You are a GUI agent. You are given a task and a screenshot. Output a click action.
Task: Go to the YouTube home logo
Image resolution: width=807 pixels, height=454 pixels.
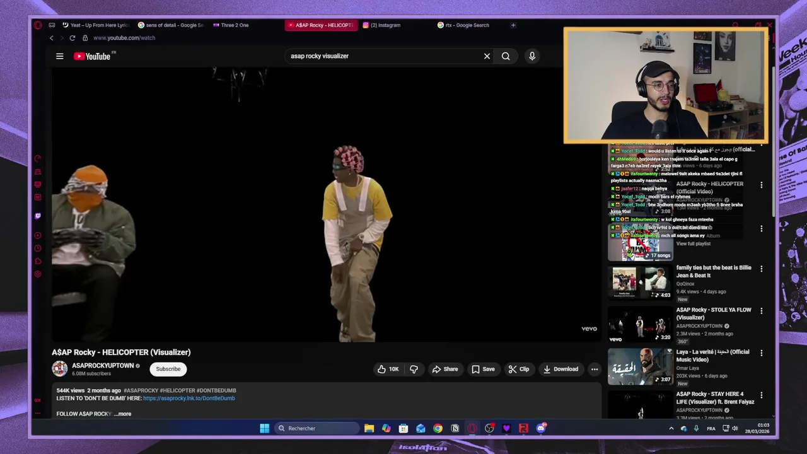pos(92,56)
